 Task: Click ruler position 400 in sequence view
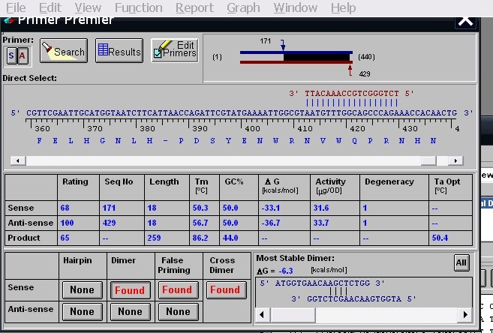tap(252, 129)
